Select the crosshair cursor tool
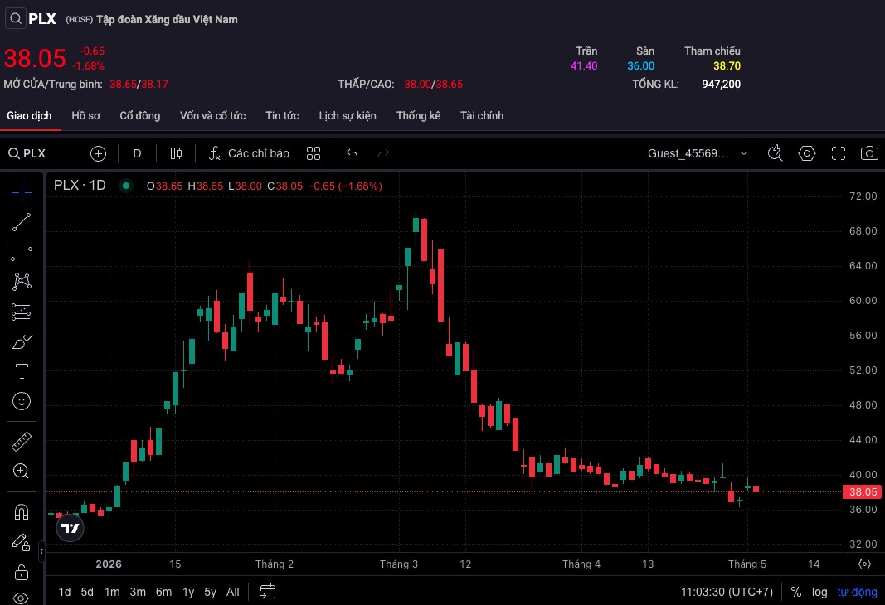Screen dimensions: 885x605 [x=22, y=192]
